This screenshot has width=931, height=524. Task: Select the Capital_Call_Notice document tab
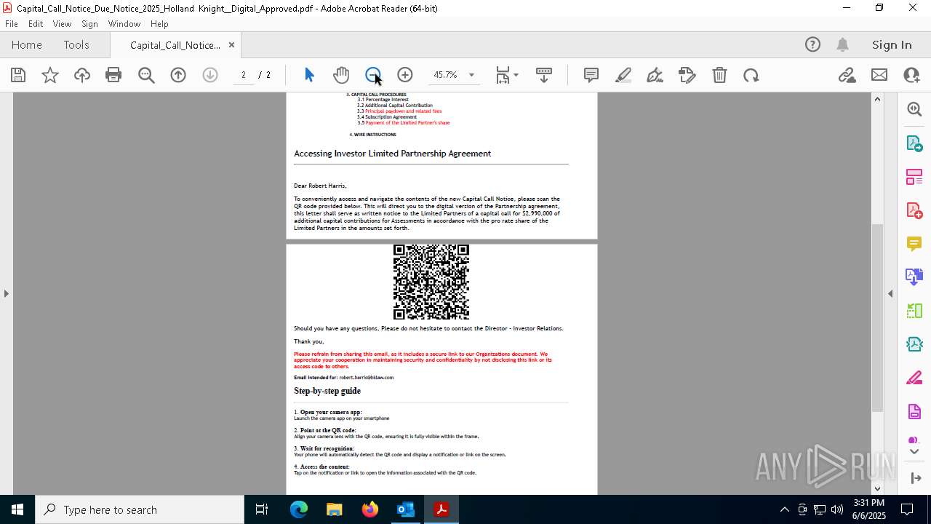[175, 45]
